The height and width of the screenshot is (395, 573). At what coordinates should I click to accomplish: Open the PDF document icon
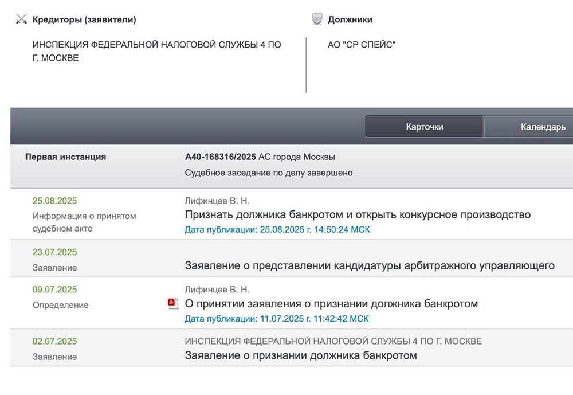[173, 303]
